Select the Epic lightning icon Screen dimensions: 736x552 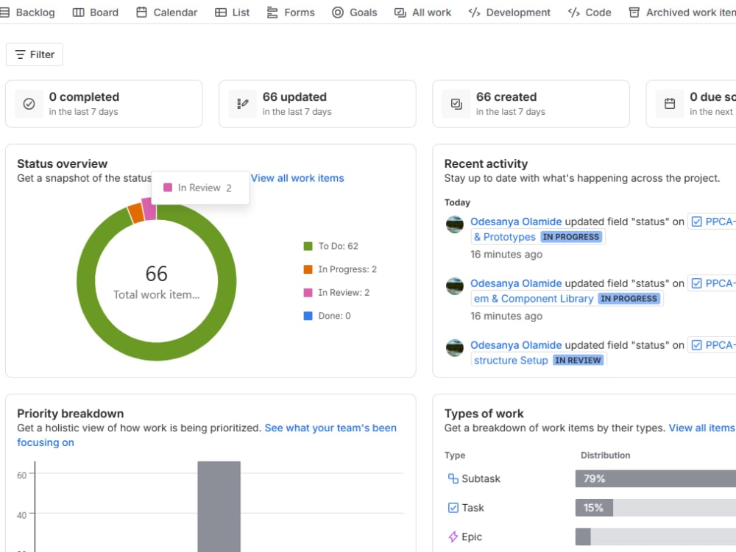pos(453,537)
